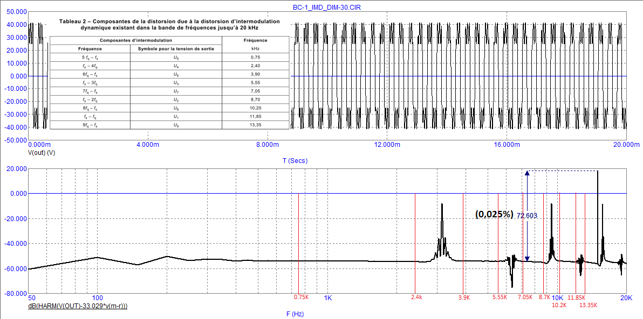Click the 4.000m time axis tick

pyautogui.click(x=147, y=145)
